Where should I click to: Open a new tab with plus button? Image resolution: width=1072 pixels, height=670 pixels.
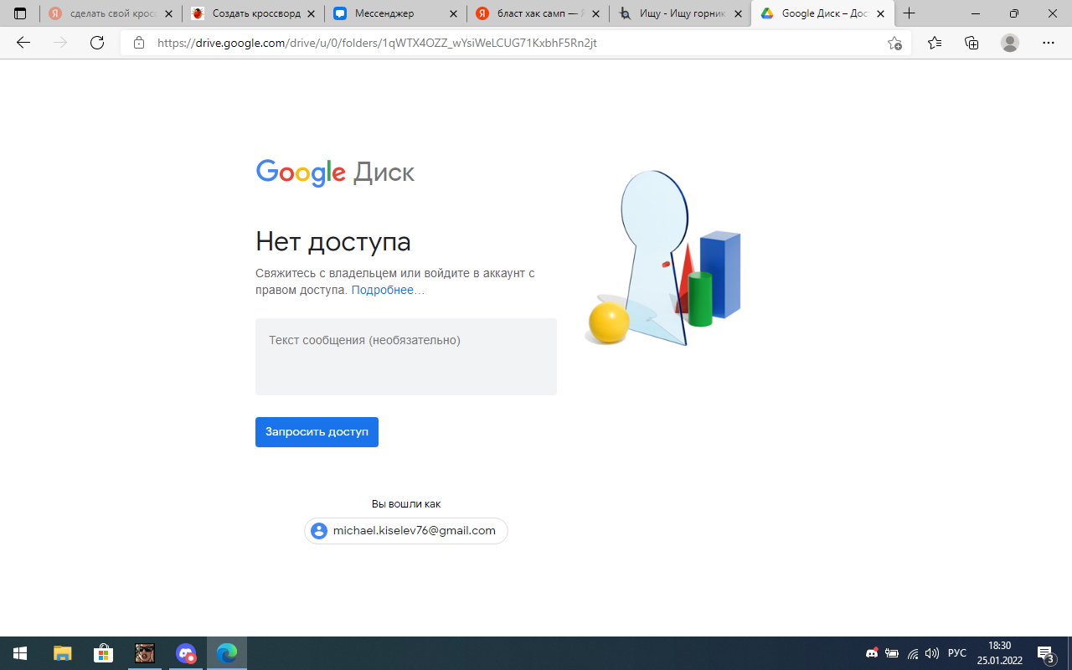coord(910,14)
